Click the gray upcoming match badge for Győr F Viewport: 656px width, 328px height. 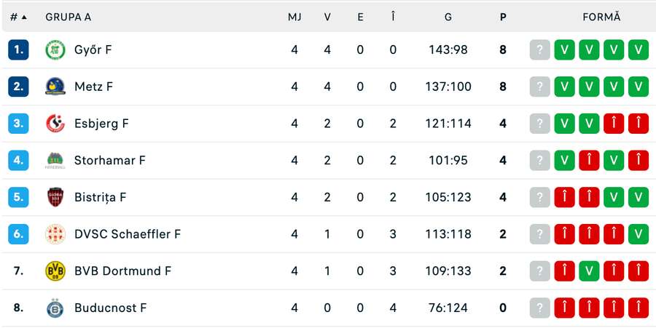click(x=539, y=50)
